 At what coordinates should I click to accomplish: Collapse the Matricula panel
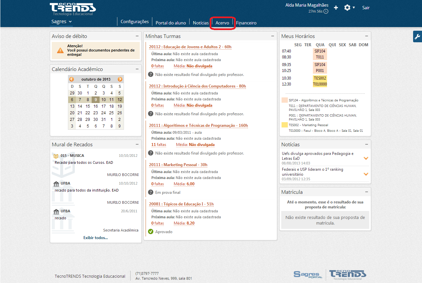pyautogui.click(x=366, y=192)
